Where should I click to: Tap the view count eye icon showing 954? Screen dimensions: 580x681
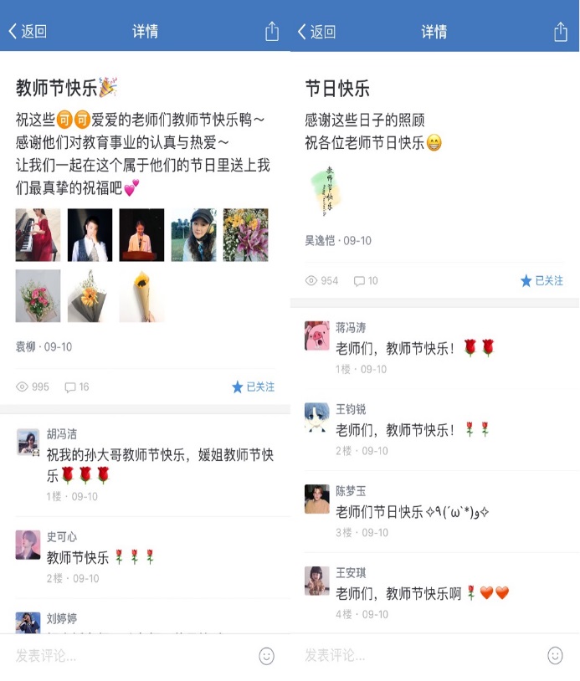tap(311, 280)
